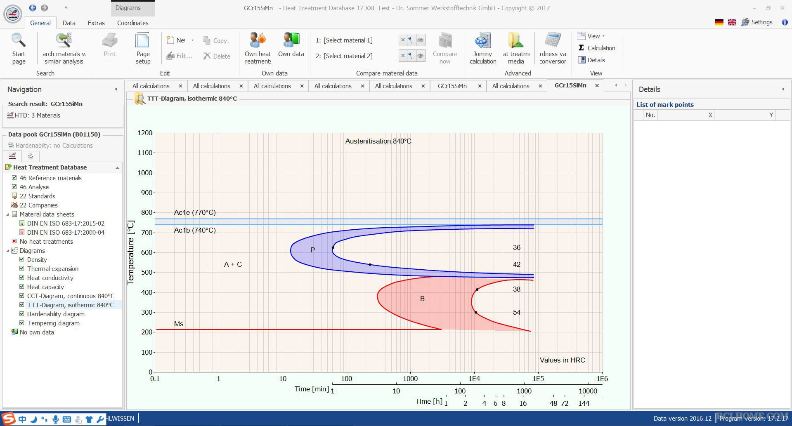Screen dimensions: 792x426
Task: Open Page setup
Action: point(143,48)
